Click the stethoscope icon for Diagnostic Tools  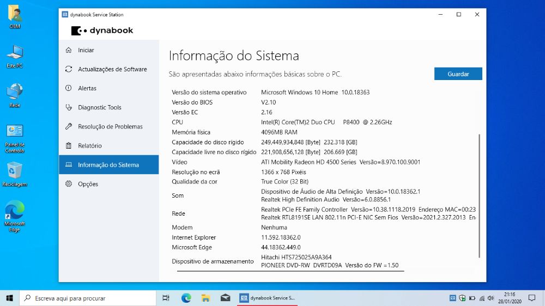pyautogui.click(x=69, y=107)
